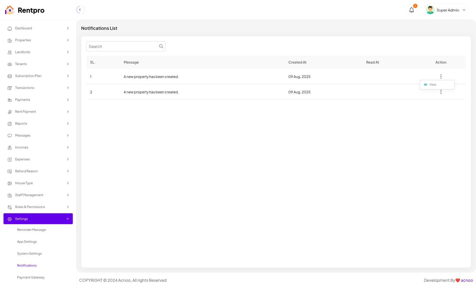Click the notification bell icon
Image resolution: width=476 pixels, height=288 pixels.
point(411,10)
